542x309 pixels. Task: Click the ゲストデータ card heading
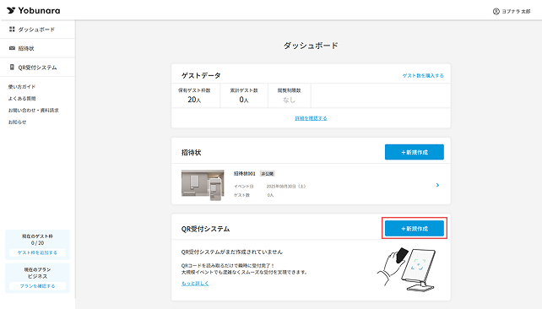[201, 75]
